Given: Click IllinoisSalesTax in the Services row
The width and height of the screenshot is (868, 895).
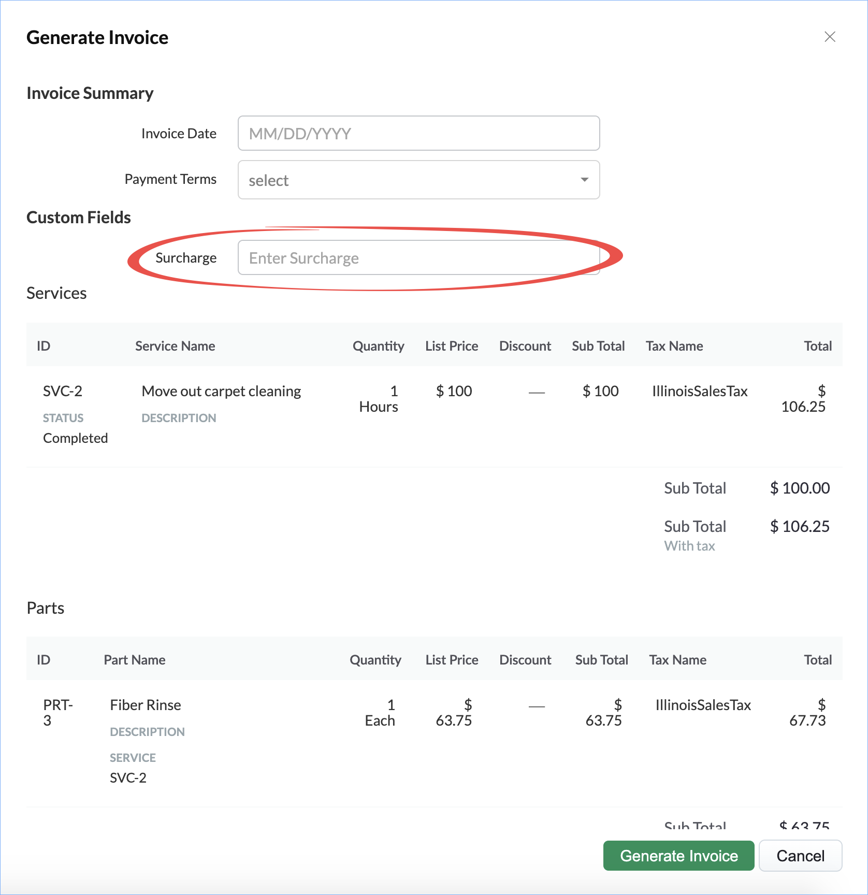Looking at the screenshot, I should [x=700, y=391].
